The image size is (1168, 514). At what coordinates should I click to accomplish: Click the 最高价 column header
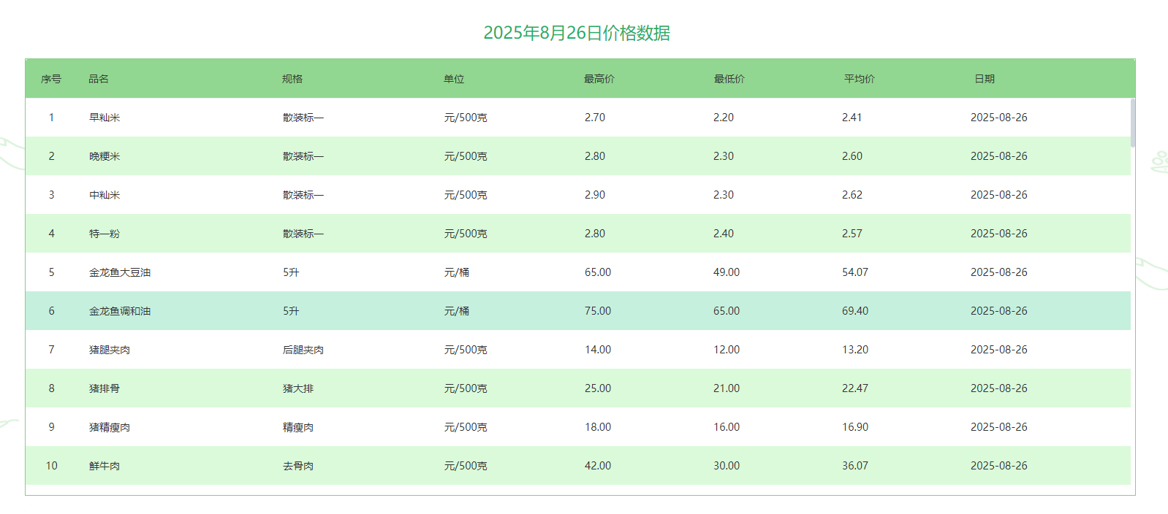pos(599,79)
